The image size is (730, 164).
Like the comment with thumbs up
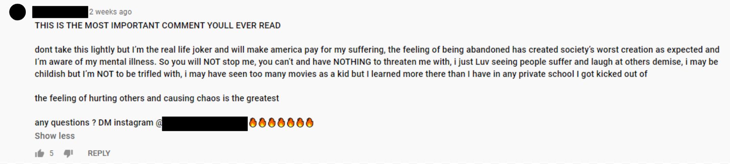[40, 153]
